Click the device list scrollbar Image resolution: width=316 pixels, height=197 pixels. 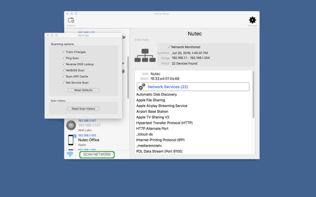pos(128,77)
